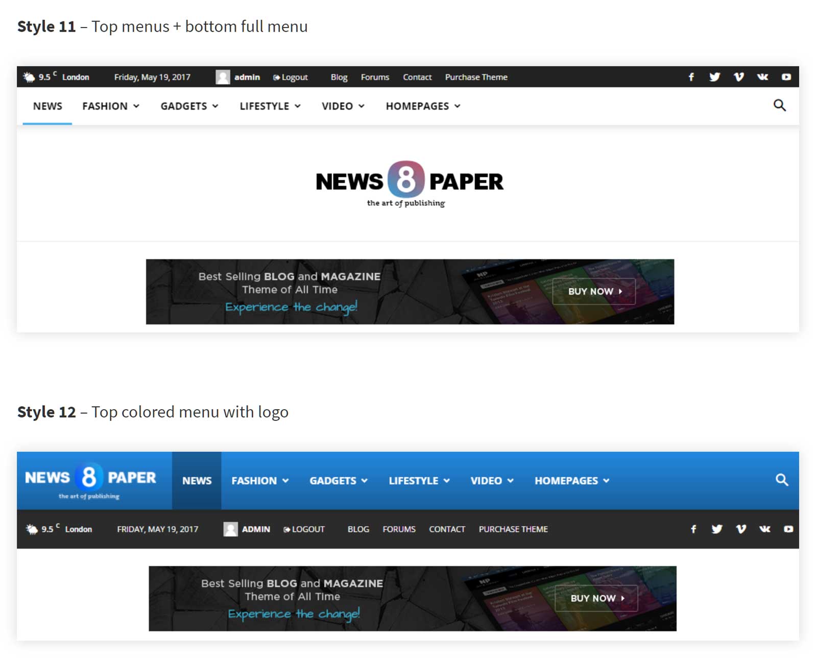Click the Style 12 heading text
The image size is (817, 659).
click(x=153, y=412)
